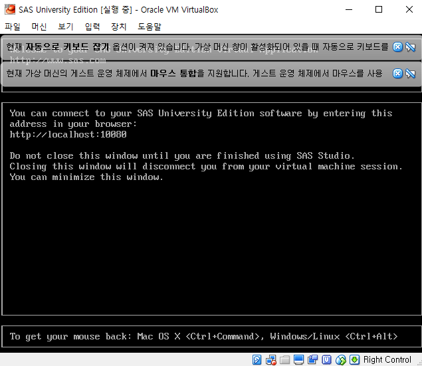Click the keyboard capture green arrow icon
This screenshot has height=366, width=422.
[355, 359]
